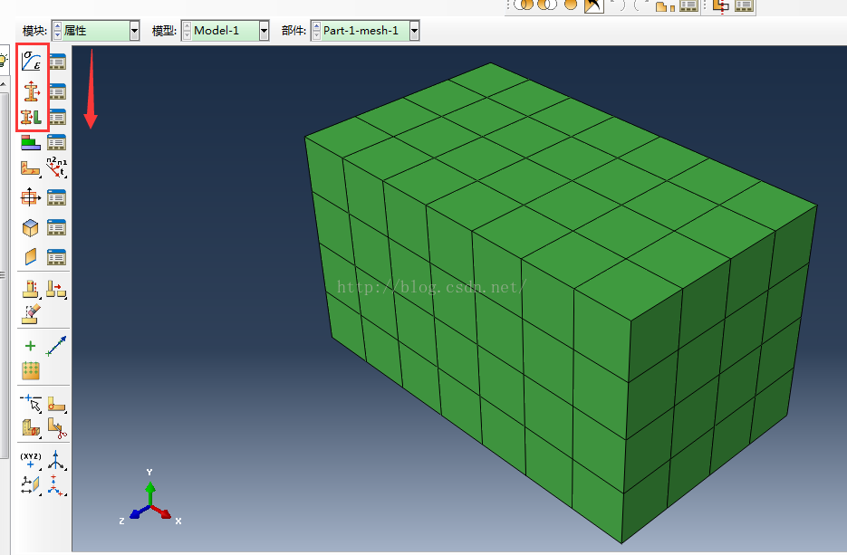Click the (XYZ) coordinate point tool
847x555 pixels.
30,460
